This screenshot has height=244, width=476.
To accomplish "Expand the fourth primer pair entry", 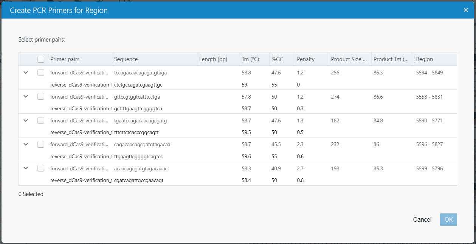I will (26, 144).
